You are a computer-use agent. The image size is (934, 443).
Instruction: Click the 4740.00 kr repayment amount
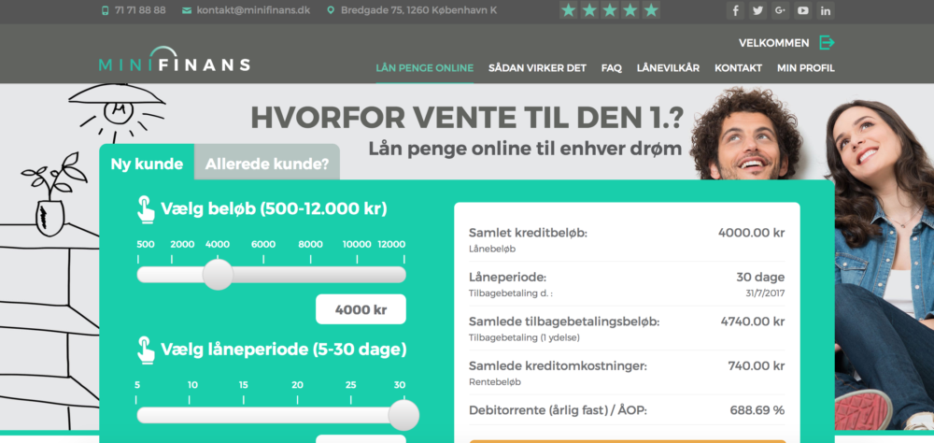click(752, 322)
